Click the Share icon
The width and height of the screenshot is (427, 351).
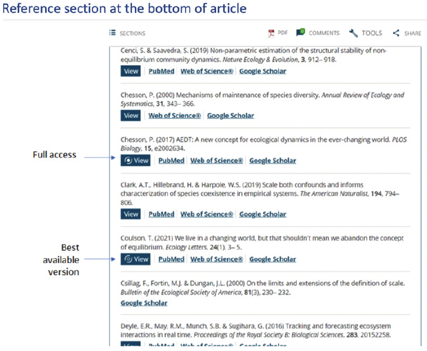(x=396, y=33)
